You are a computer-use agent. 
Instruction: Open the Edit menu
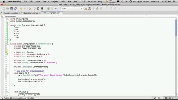click(31, 1)
